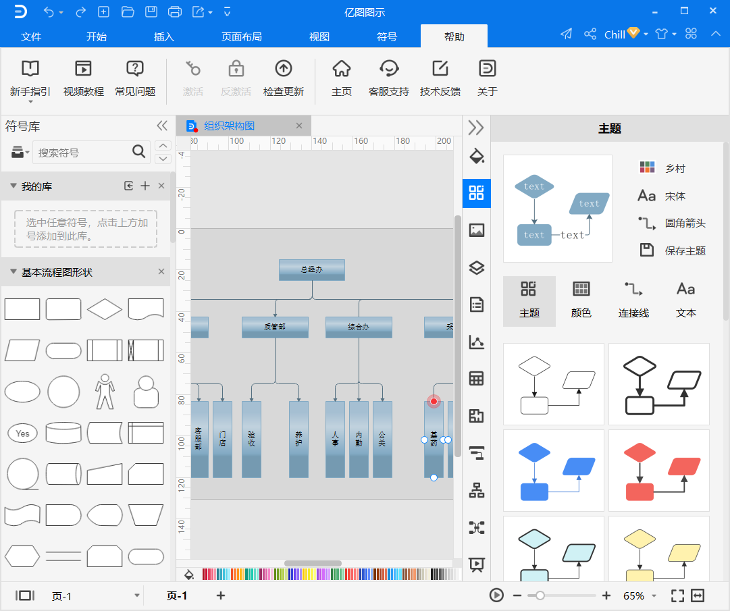Screen dimensions: 730x611
Task: Create a new document with plus icon
Action: (103, 12)
